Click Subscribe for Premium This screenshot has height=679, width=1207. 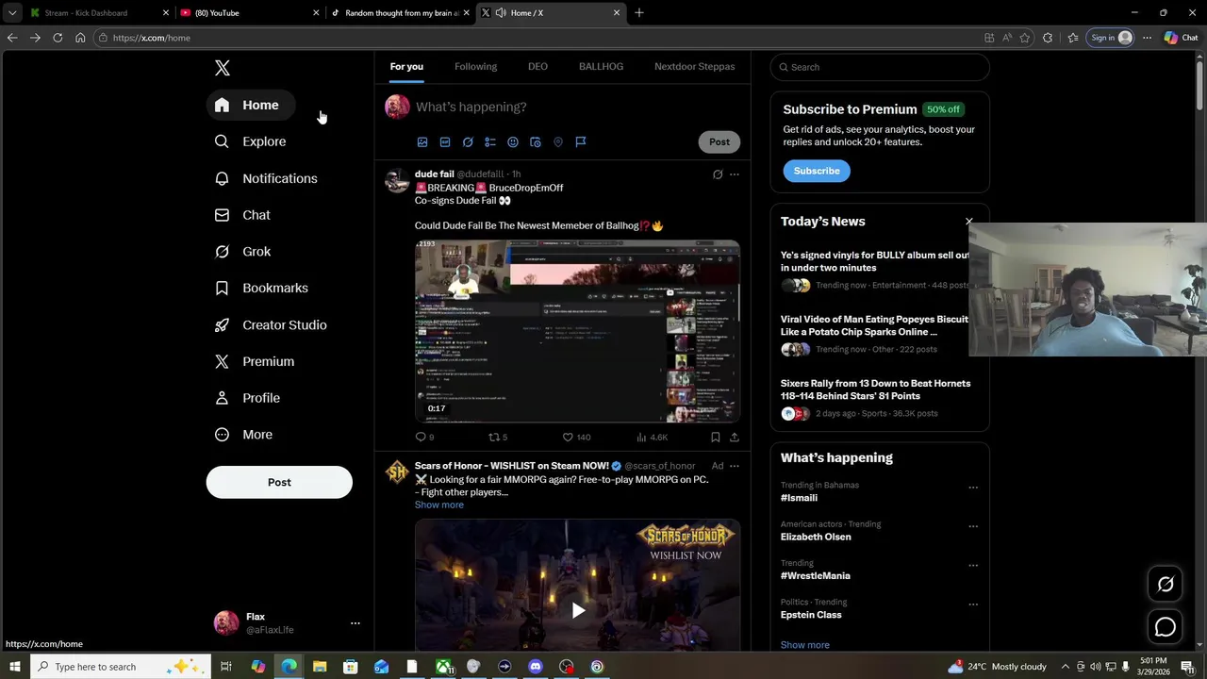point(817,171)
